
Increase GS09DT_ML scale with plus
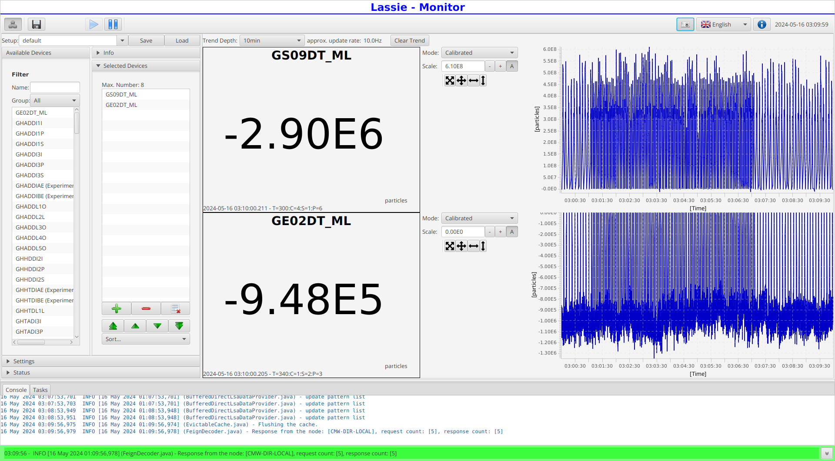(x=501, y=66)
